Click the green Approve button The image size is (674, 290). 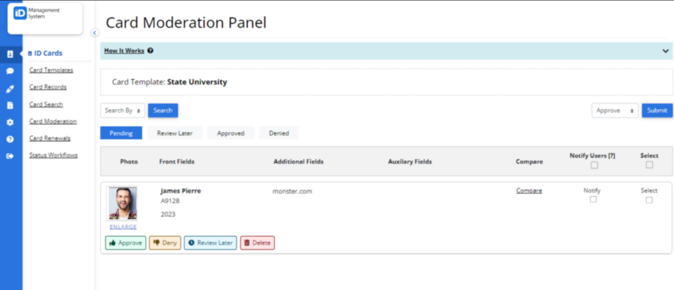pos(126,243)
